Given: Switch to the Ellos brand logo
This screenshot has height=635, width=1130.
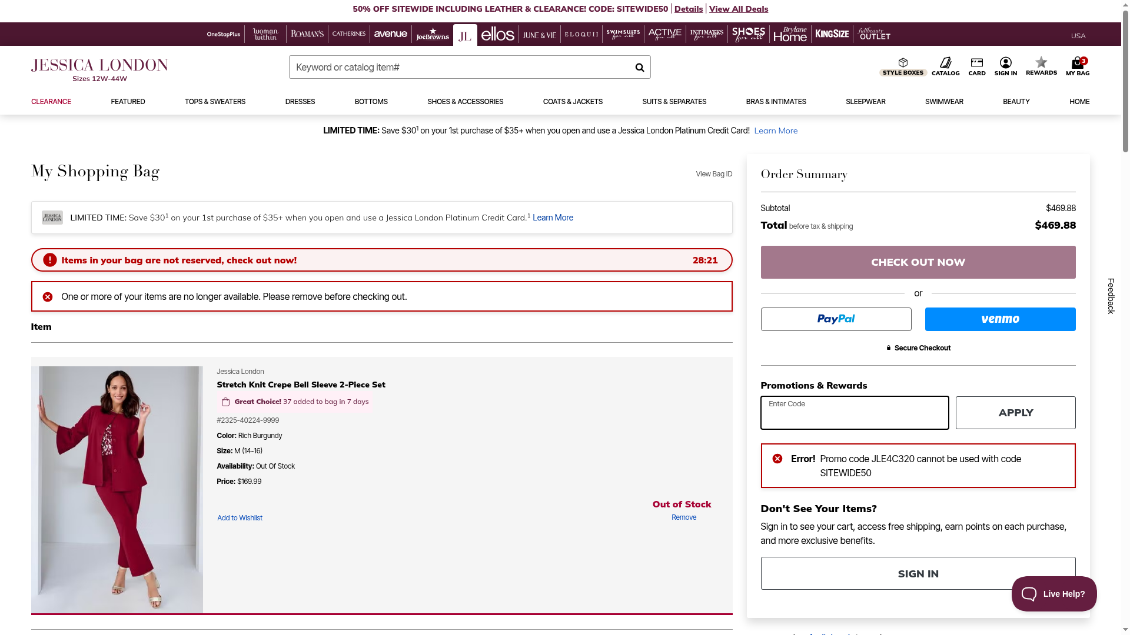Looking at the screenshot, I should (497, 35).
